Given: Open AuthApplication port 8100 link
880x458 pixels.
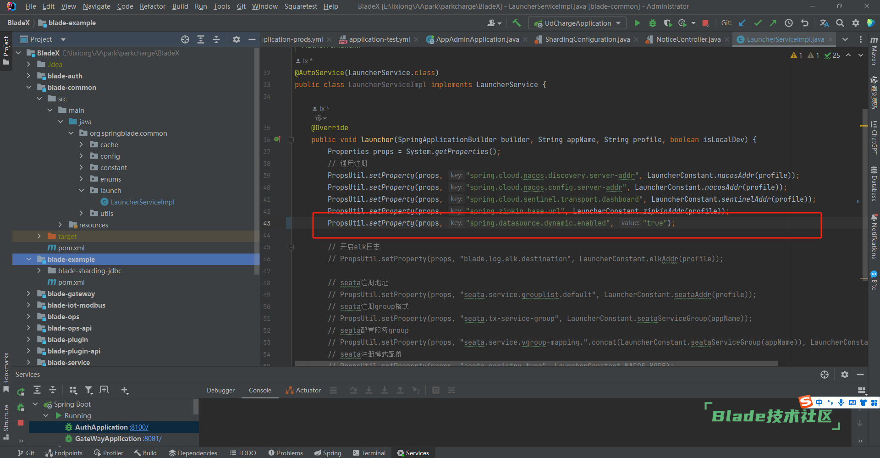Looking at the screenshot, I should tap(139, 427).
